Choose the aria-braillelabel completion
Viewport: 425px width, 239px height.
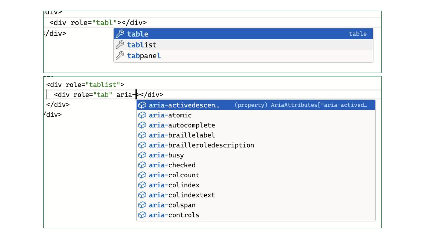pyautogui.click(x=182, y=135)
